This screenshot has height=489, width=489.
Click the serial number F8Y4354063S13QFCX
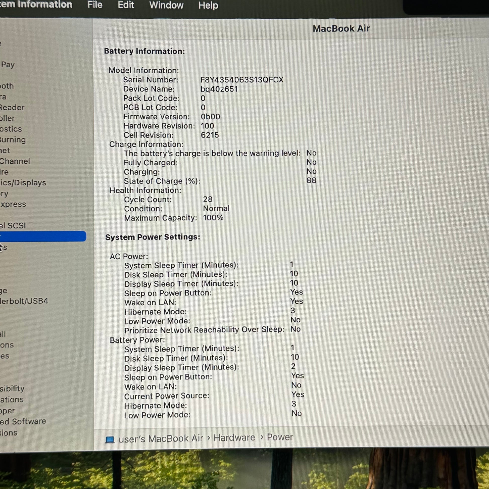242,80
